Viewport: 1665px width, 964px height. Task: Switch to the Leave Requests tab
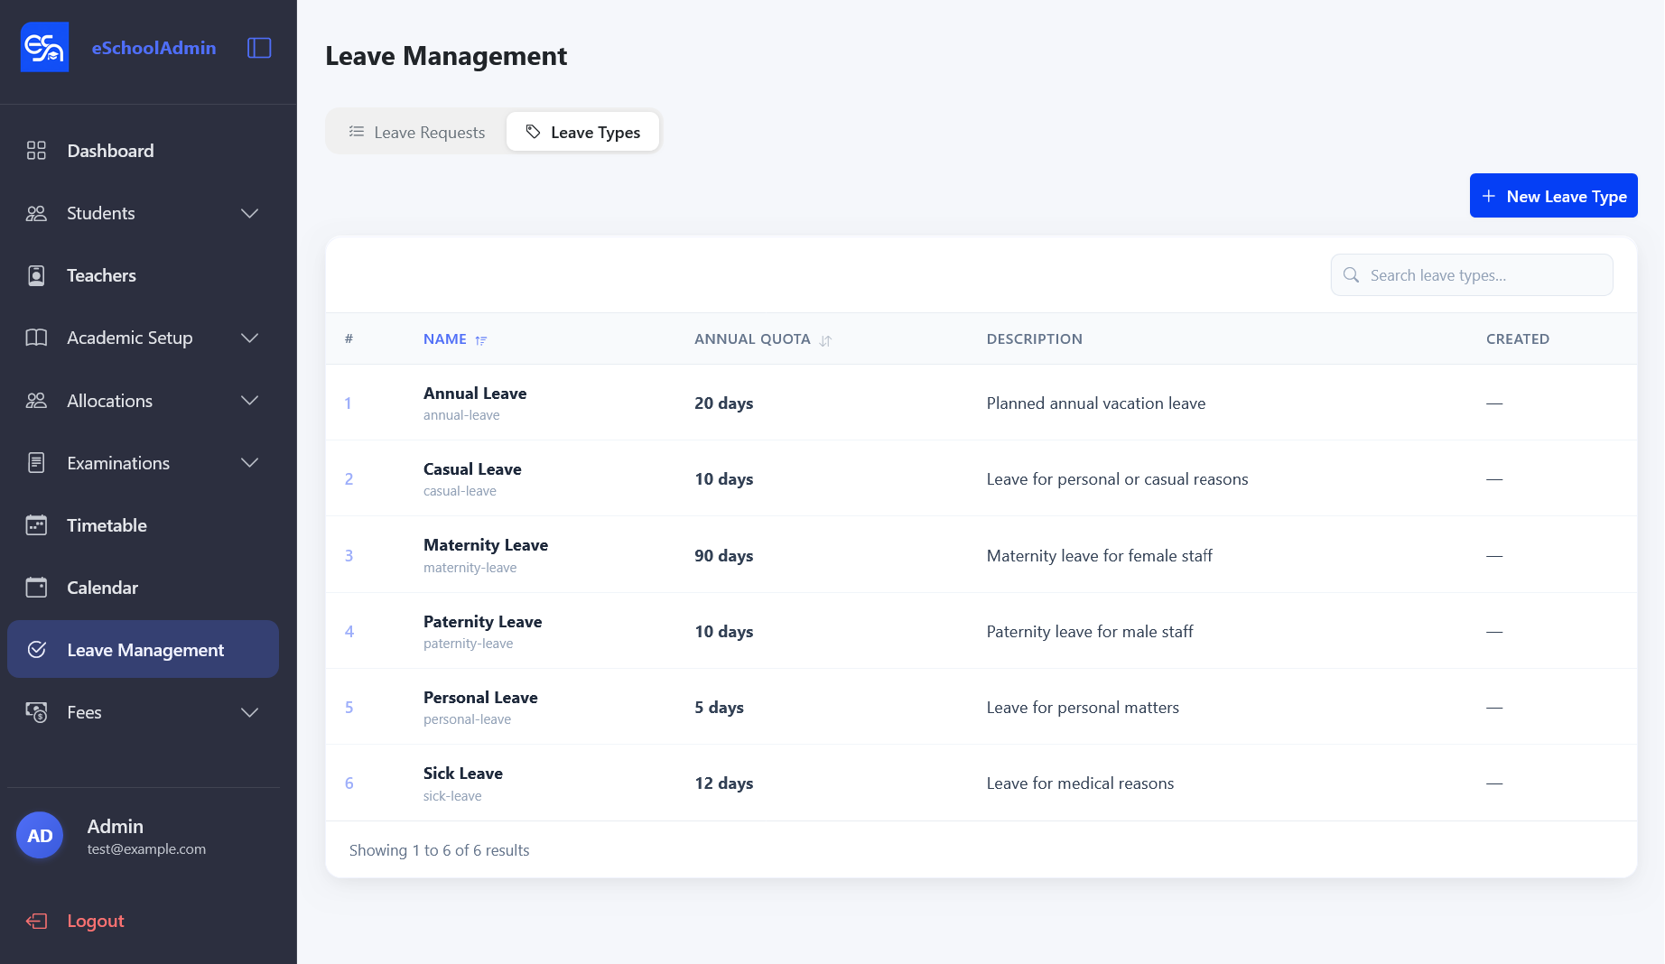(417, 133)
